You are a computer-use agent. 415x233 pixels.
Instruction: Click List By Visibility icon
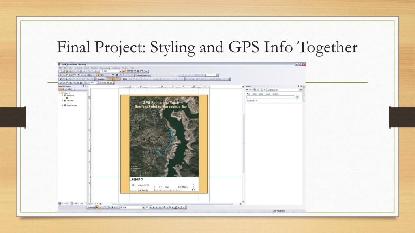(66, 89)
